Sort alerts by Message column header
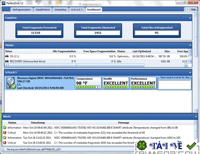Viewport: 200px width, 154px height. [124, 123]
